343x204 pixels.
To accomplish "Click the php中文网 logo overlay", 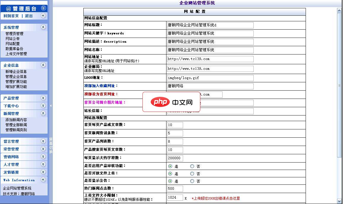I will click(171, 102).
